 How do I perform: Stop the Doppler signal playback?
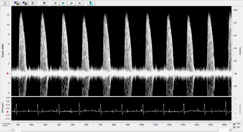click(55, 3)
